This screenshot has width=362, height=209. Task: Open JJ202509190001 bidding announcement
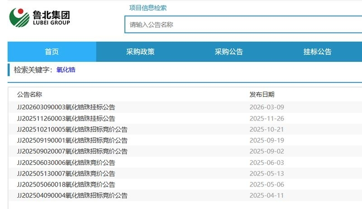click(72, 140)
